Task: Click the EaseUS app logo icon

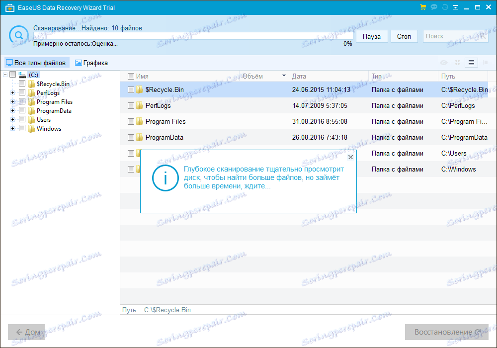Action: click(9, 7)
